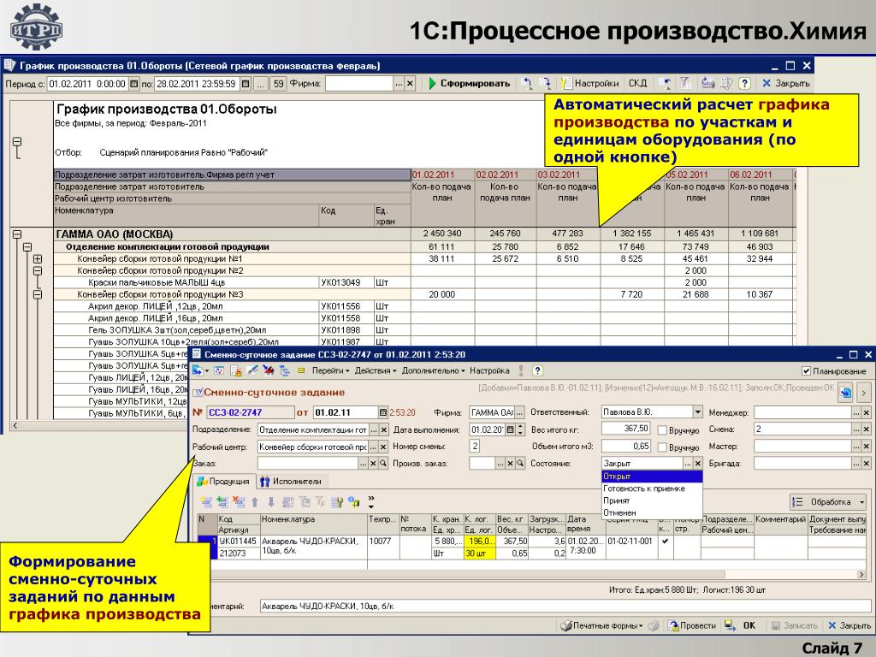Click the Провести button
This screenshot has height=657, width=876.
click(691, 625)
